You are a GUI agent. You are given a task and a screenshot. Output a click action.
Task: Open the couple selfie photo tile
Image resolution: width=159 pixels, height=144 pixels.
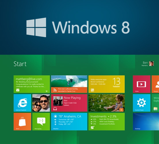41,103
